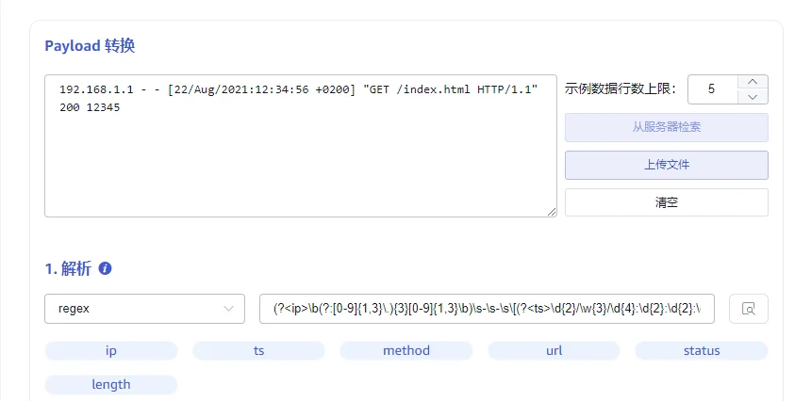Click the regex pattern input field
This screenshot has height=401, width=811.
coord(487,309)
